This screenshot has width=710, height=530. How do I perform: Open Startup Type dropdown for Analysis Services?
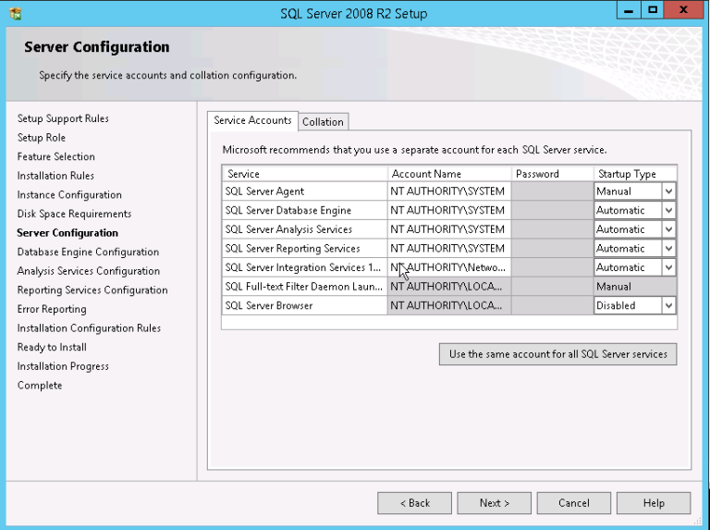coord(668,229)
